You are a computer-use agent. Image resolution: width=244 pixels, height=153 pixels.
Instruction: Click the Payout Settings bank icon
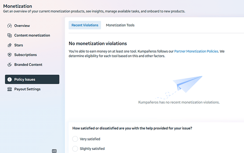coord(10,89)
